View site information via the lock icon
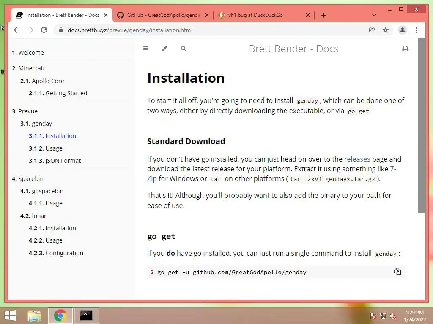 point(61,30)
